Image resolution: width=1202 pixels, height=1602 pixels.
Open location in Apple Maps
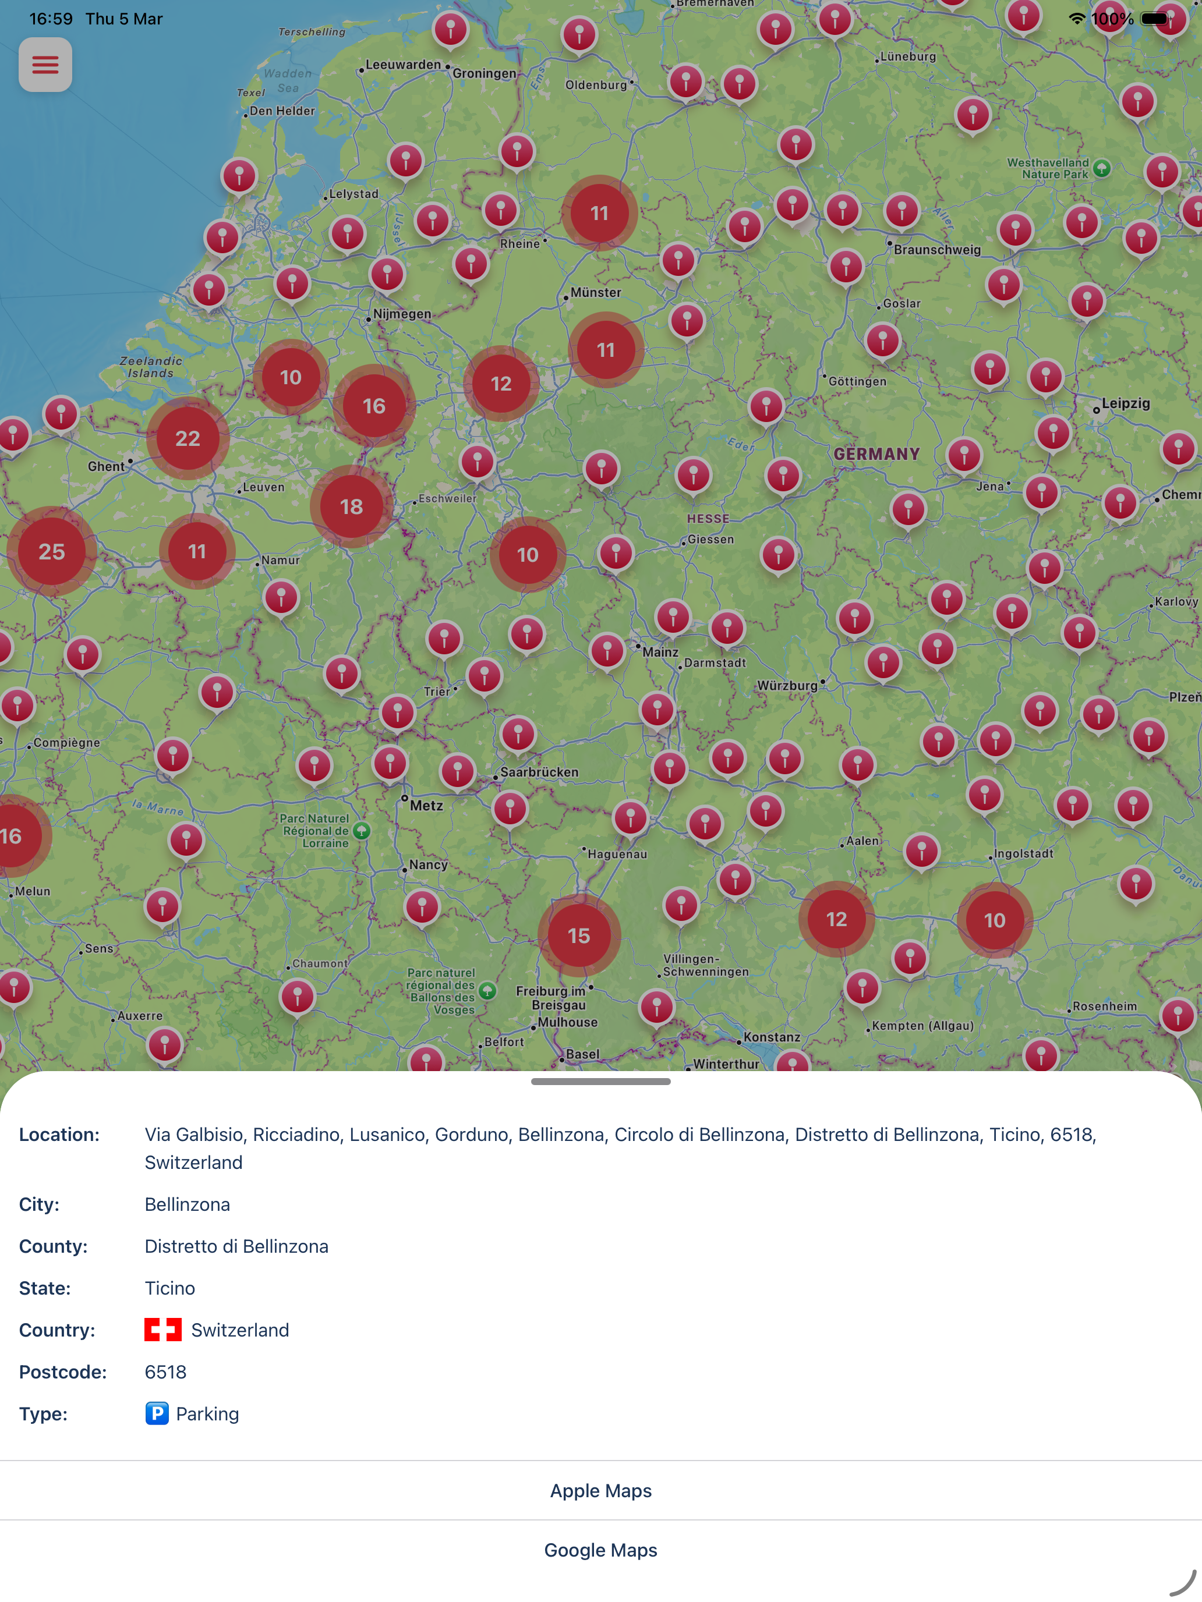click(x=600, y=1490)
